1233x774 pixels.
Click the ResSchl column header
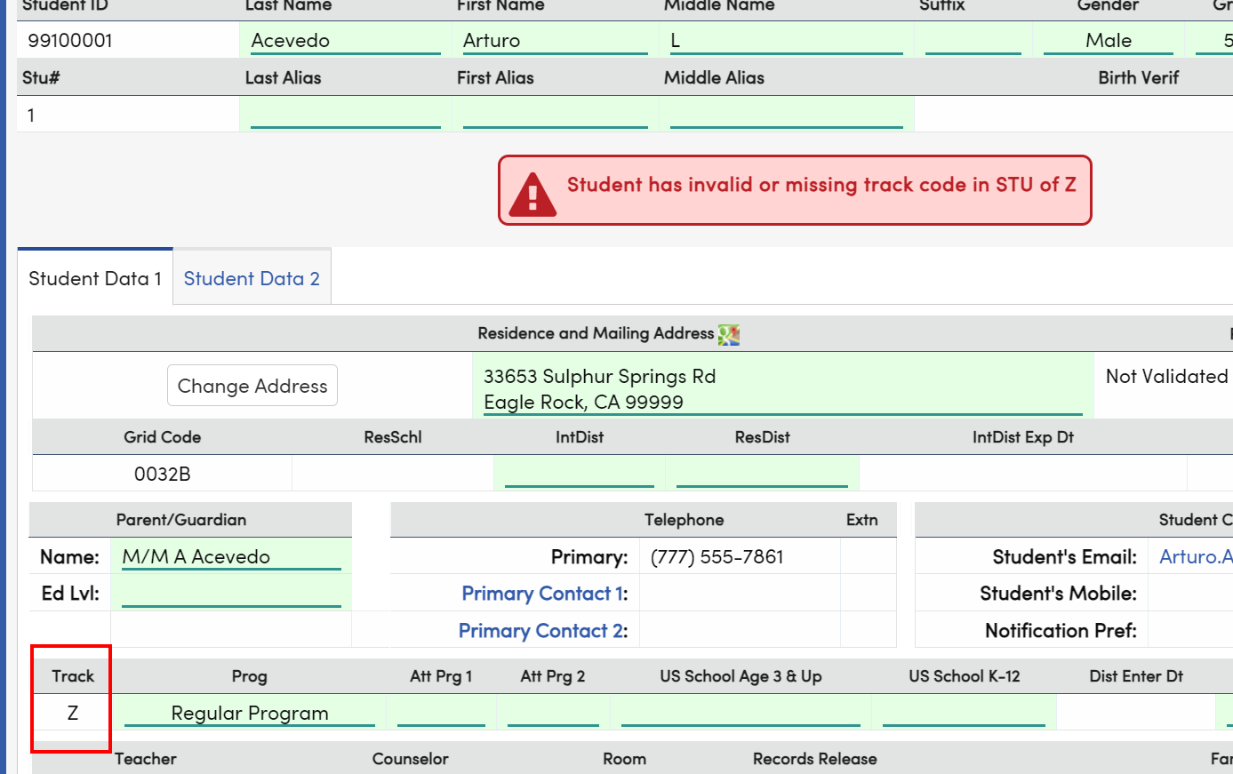point(393,437)
